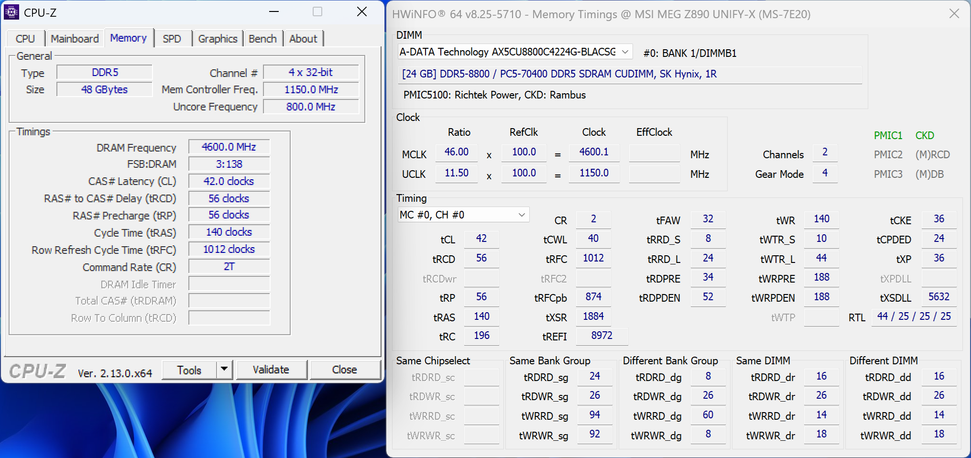Screen dimensions: 971x458
Task: Click Row Refresh Cycle Time 1012 clocks value
Action: pyautogui.click(x=229, y=249)
